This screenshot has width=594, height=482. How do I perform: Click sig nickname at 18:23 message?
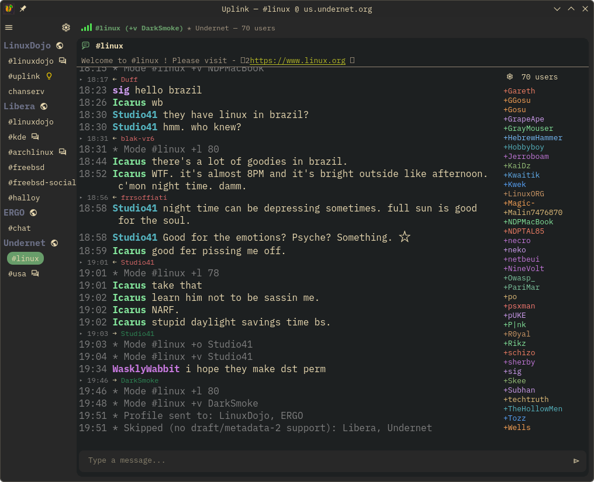(x=121, y=91)
